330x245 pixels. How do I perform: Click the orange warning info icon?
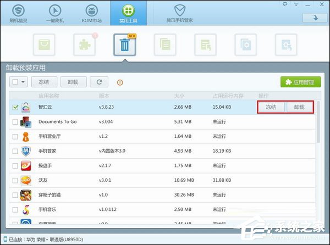point(120,83)
